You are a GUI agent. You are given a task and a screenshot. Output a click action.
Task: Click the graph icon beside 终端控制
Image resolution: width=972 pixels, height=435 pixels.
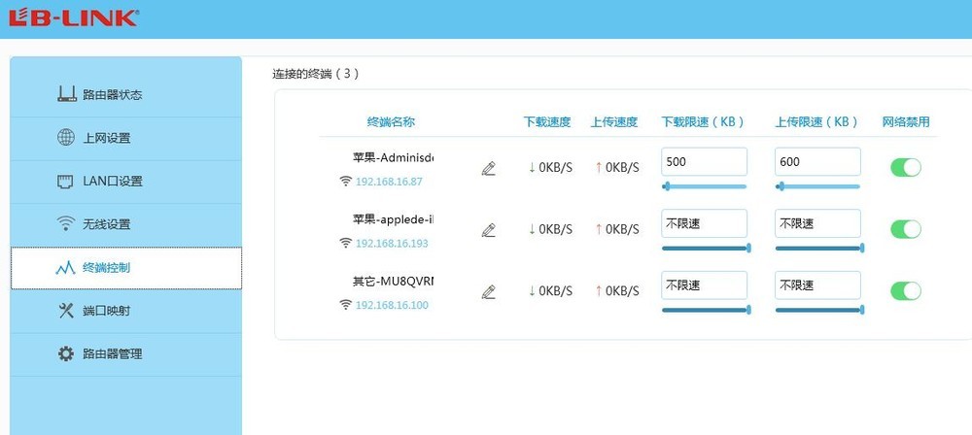point(66,268)
